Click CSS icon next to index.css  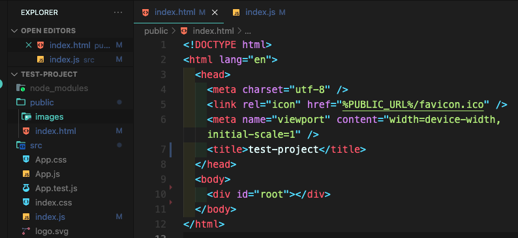pos(25,202)
